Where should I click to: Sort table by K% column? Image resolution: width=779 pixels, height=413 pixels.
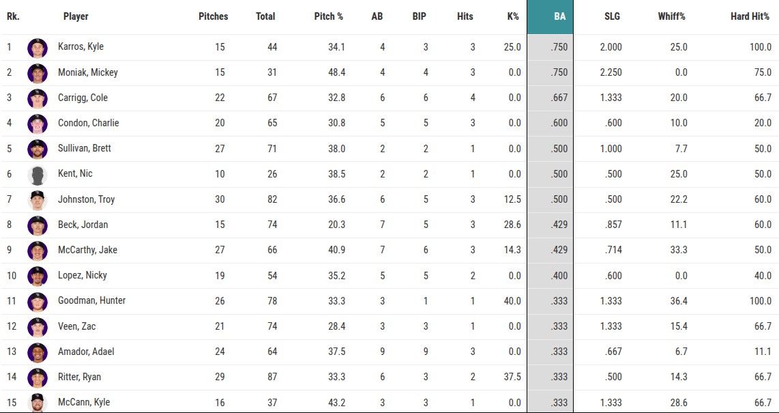click(512, 16)
